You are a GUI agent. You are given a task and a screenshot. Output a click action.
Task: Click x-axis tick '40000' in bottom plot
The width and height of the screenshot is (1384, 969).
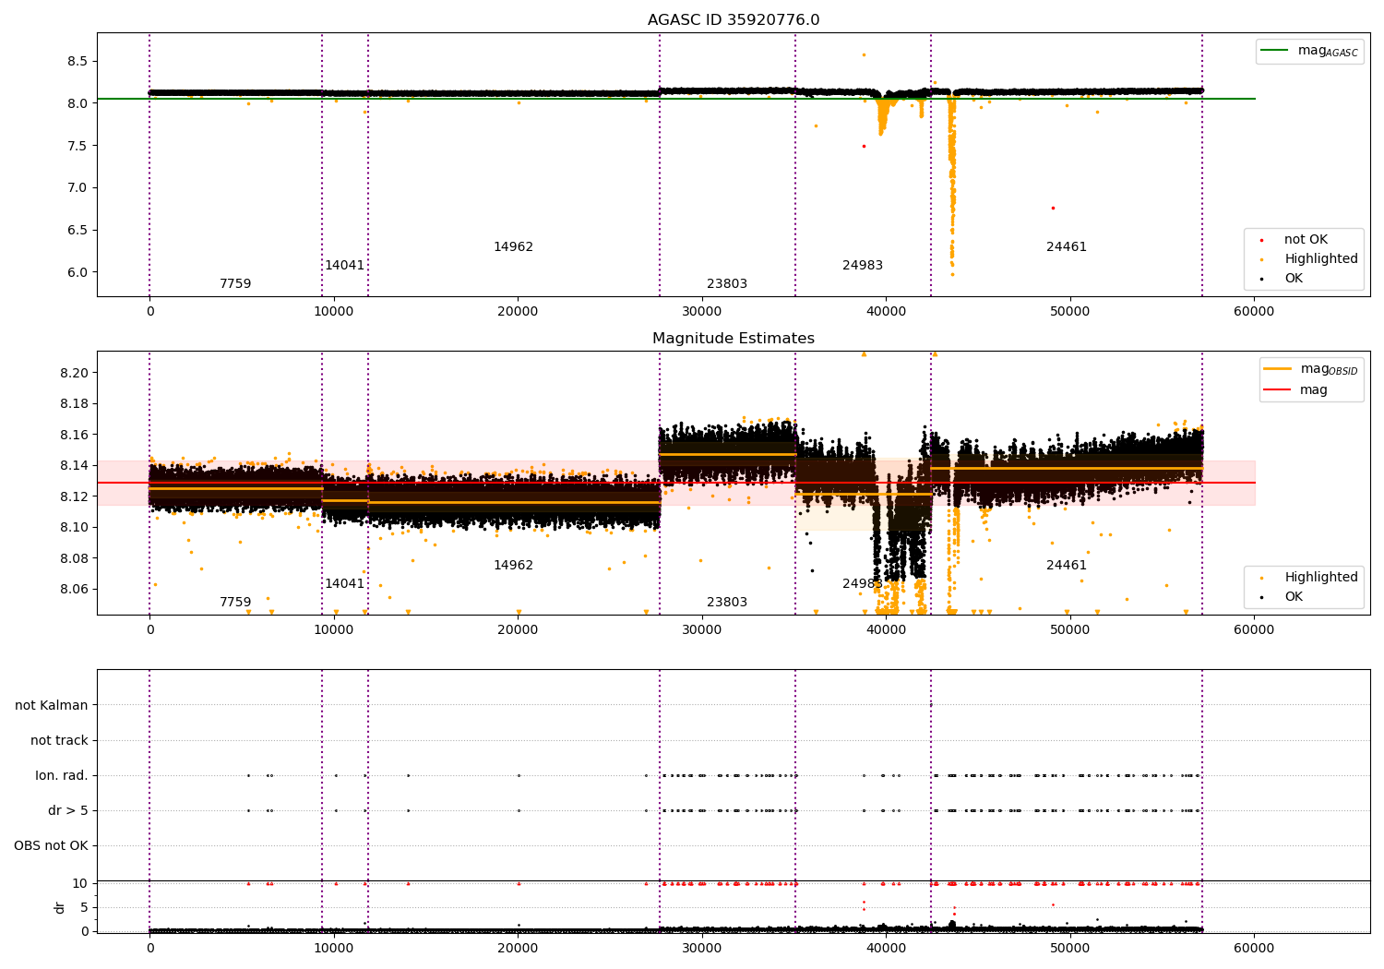[886, 949]
